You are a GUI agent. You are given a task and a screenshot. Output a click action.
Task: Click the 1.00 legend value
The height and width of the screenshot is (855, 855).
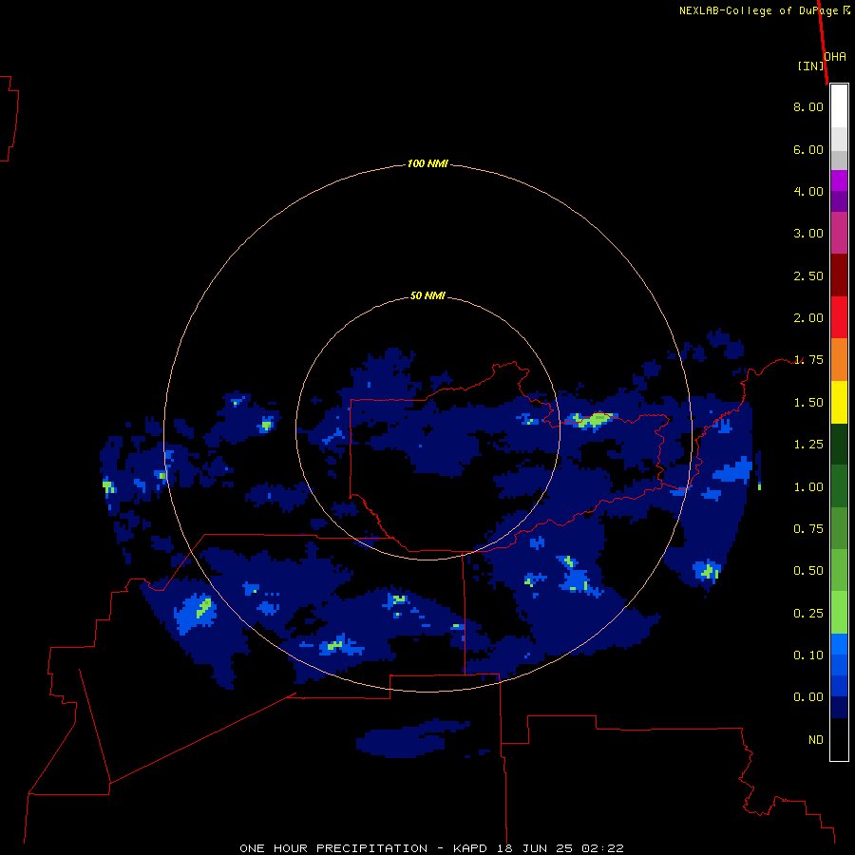[x=808, y=487]
